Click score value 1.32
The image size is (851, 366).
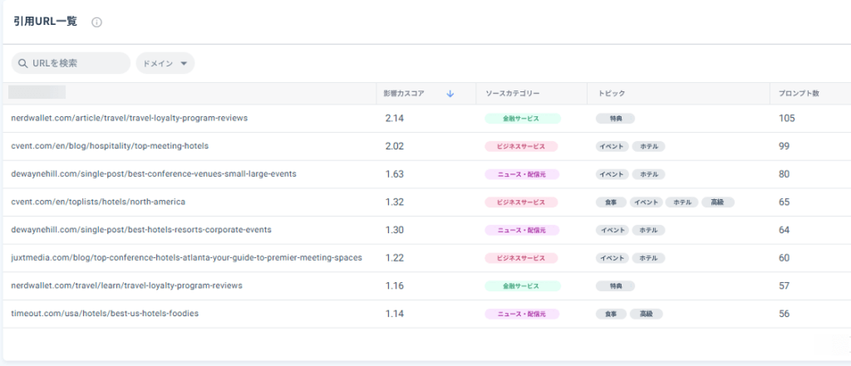[395, 203]
